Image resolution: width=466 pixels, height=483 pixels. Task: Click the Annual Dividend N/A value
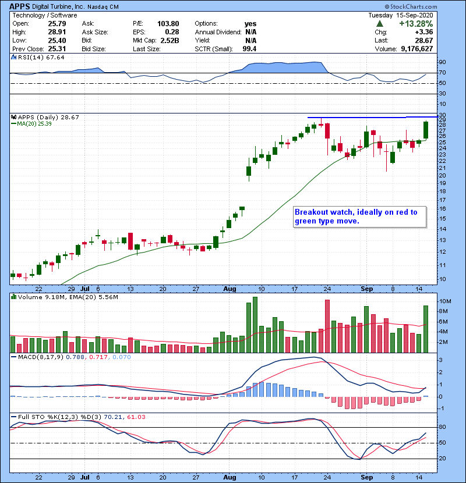250,32
